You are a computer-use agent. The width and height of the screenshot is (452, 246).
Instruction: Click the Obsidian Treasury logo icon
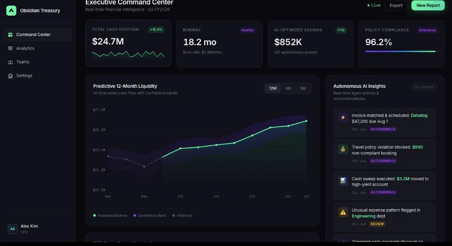tap(11, 11)
